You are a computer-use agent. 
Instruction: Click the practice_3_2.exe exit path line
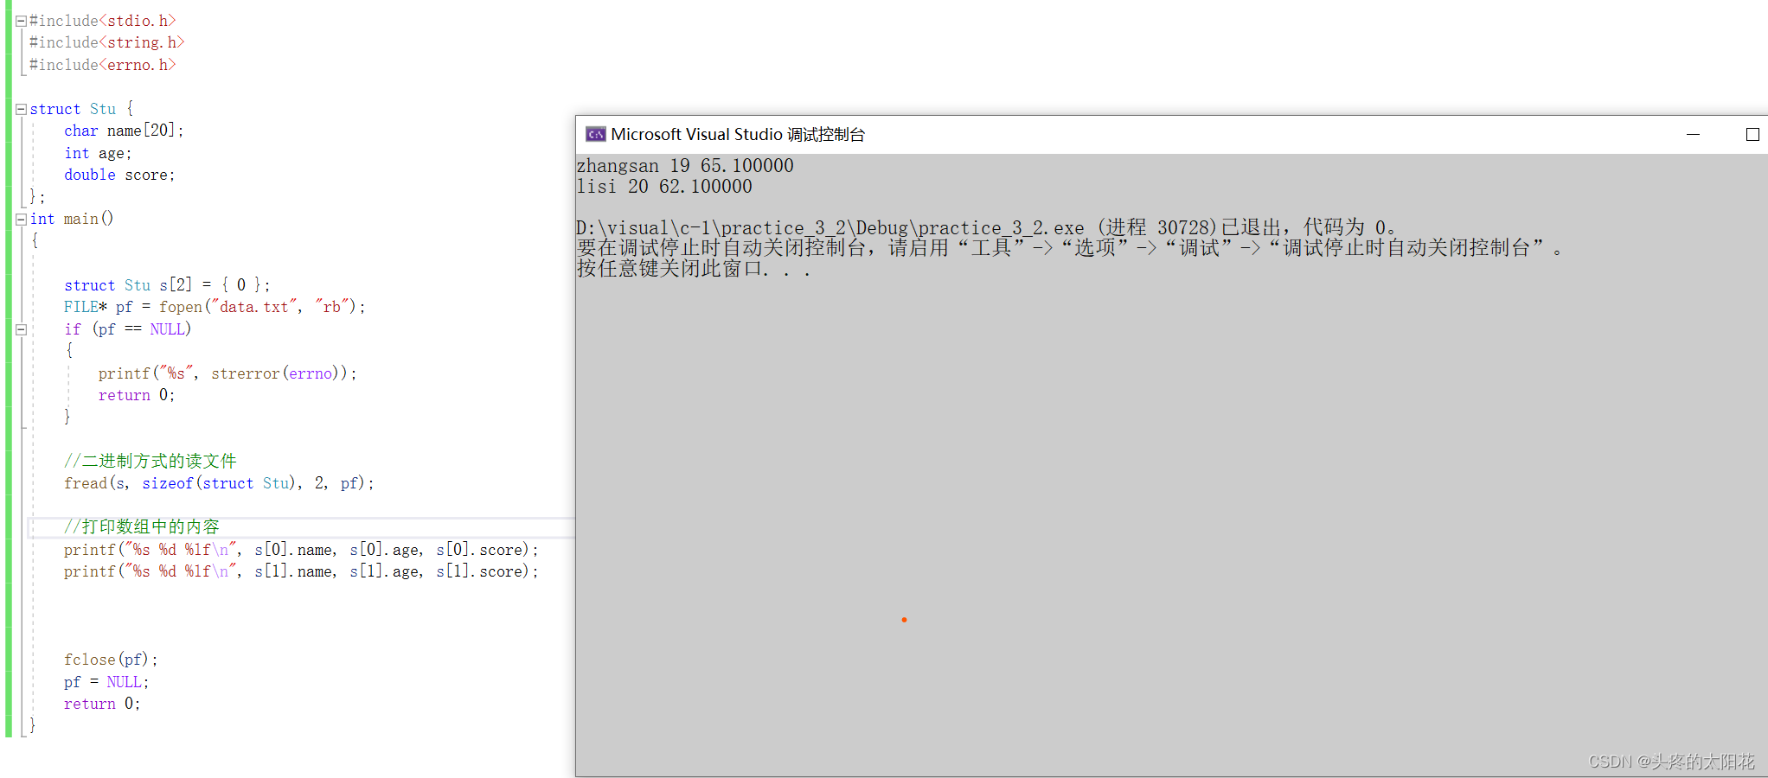point(987,227)
